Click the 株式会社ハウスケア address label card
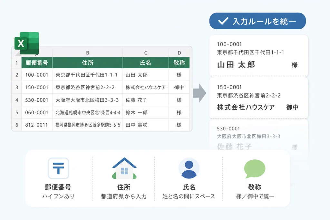This screenshot has width=330, height=220. (x=259, y=98)
